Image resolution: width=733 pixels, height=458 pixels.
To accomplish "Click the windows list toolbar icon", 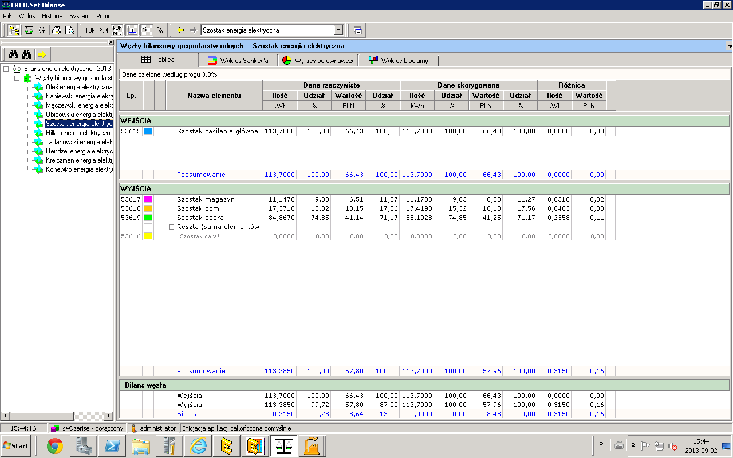I will pyautogui.click(x=358, y=30).
